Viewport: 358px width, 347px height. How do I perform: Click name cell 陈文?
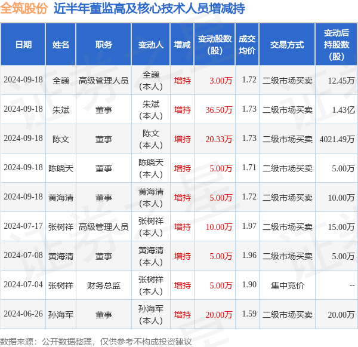[61, 139]
